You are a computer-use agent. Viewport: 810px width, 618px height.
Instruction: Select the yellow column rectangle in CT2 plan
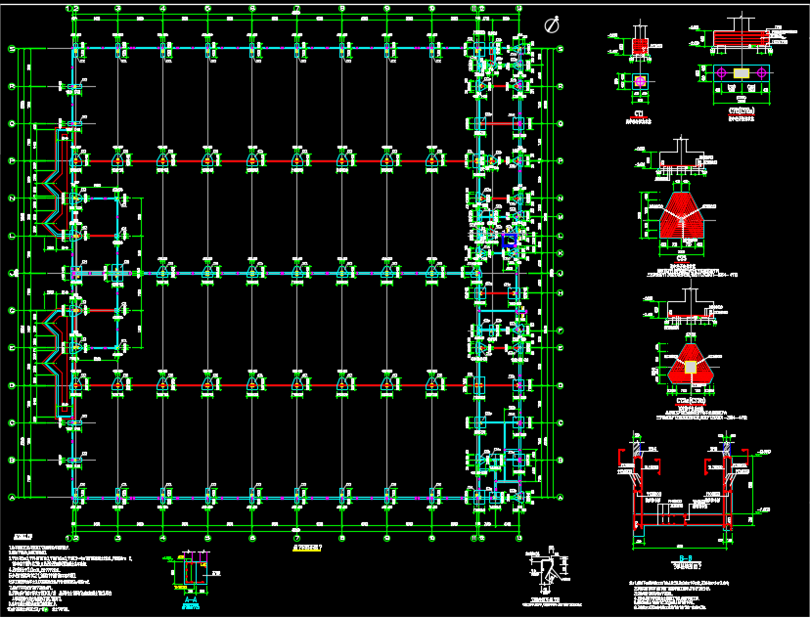(742, 73)
